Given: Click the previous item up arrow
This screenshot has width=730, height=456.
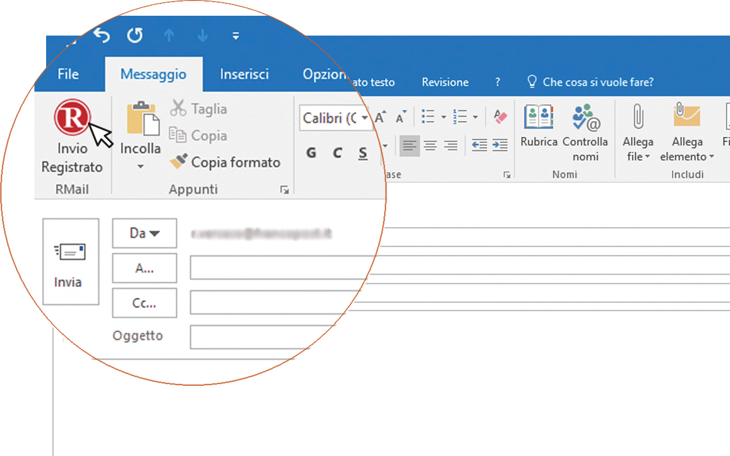Looking at the screenshot, I should pyautogui.click(x=169, y=36).
